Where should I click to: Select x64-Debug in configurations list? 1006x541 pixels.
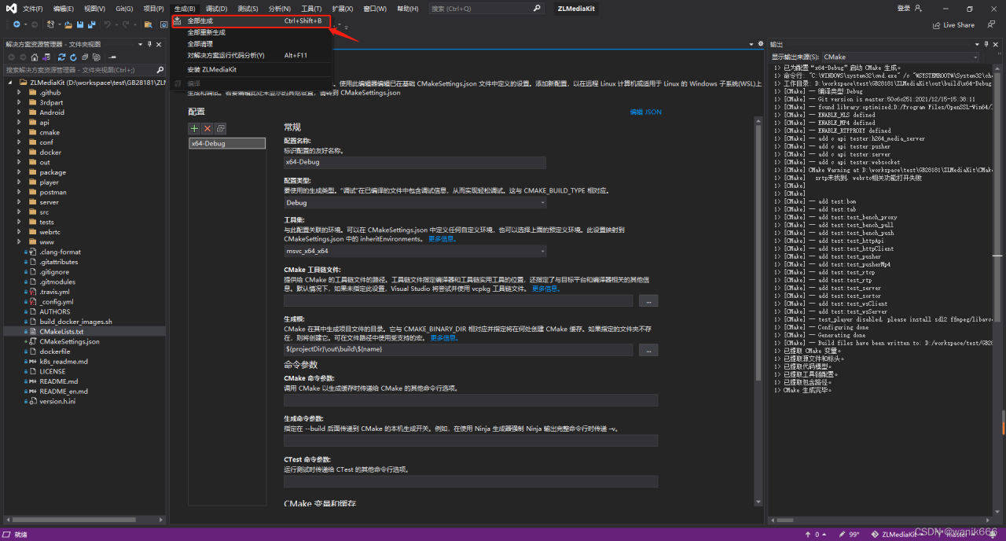[x=227, y=144]
